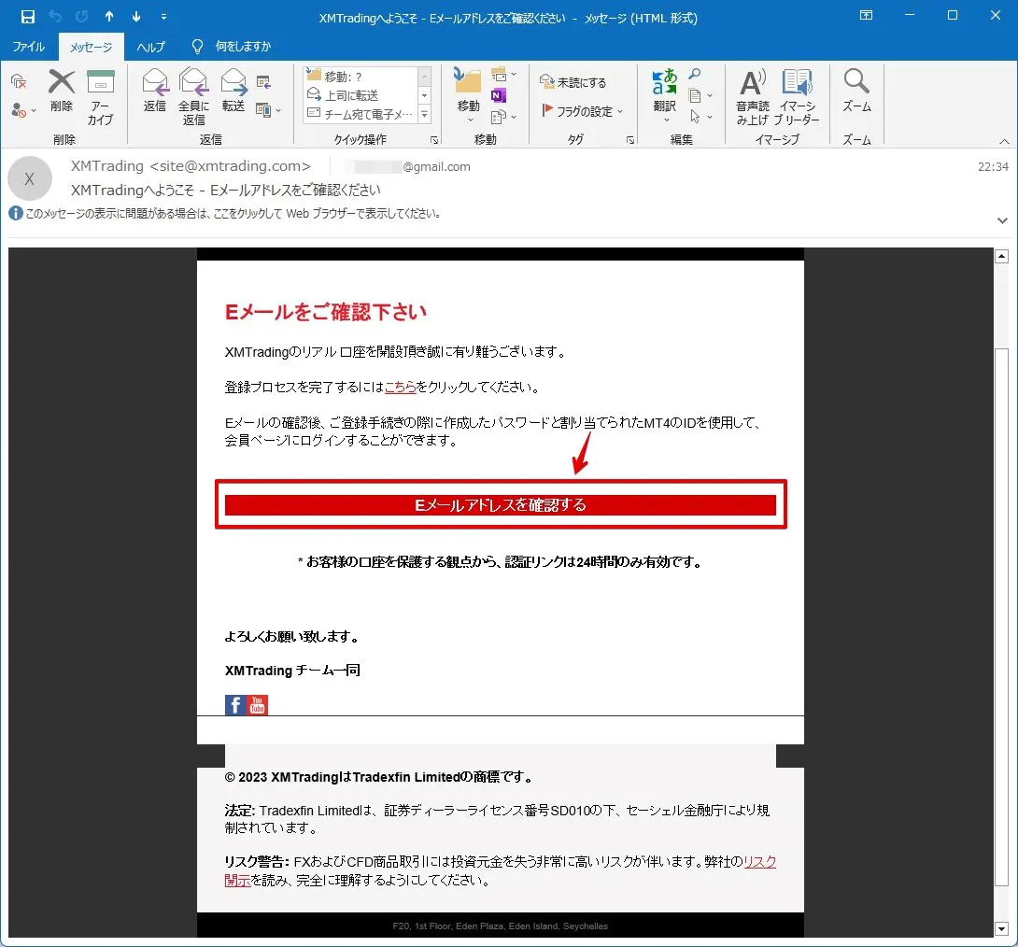Switch to the ヘルプ tab
Screen dimensions: 1018x947
click(x=150, y=47)
